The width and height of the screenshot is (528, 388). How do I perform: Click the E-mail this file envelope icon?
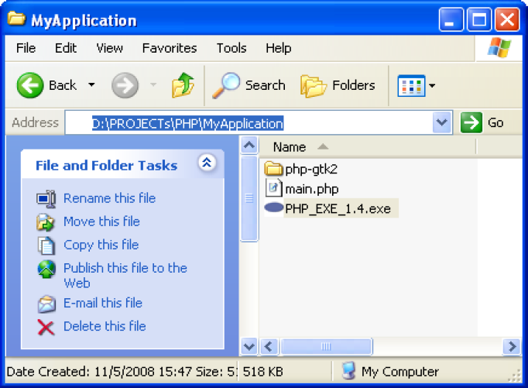[x=46, y=304]
